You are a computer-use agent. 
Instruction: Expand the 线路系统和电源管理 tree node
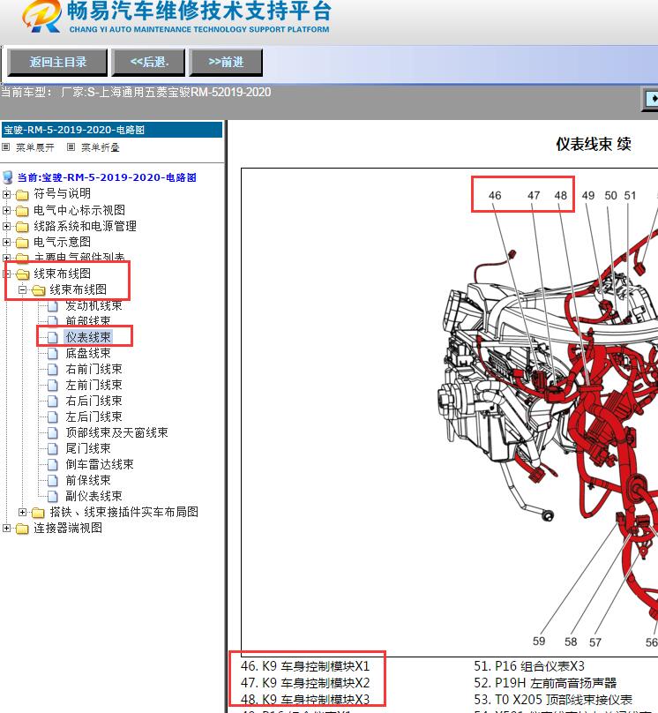pyautogui.click(x=6, y=226)
